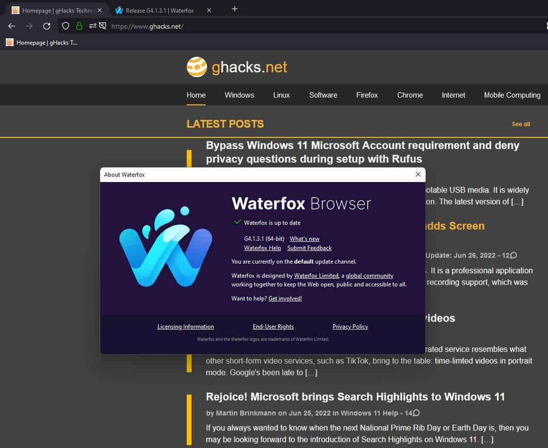Open the tracking protection shield icon
Viewport: 548px width, 448px height.
click(65, 26)
